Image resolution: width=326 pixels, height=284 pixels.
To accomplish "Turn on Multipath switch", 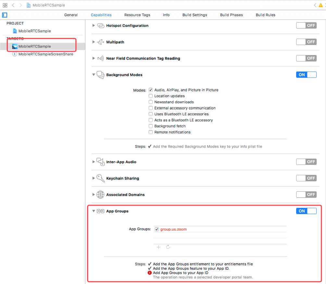I will [306, 42].
